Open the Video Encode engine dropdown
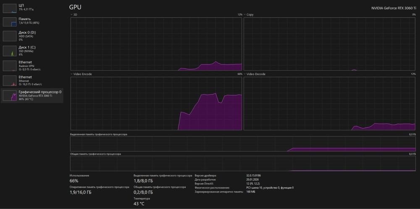The height and width of the screenshot is (209, 420). (71, 74)
